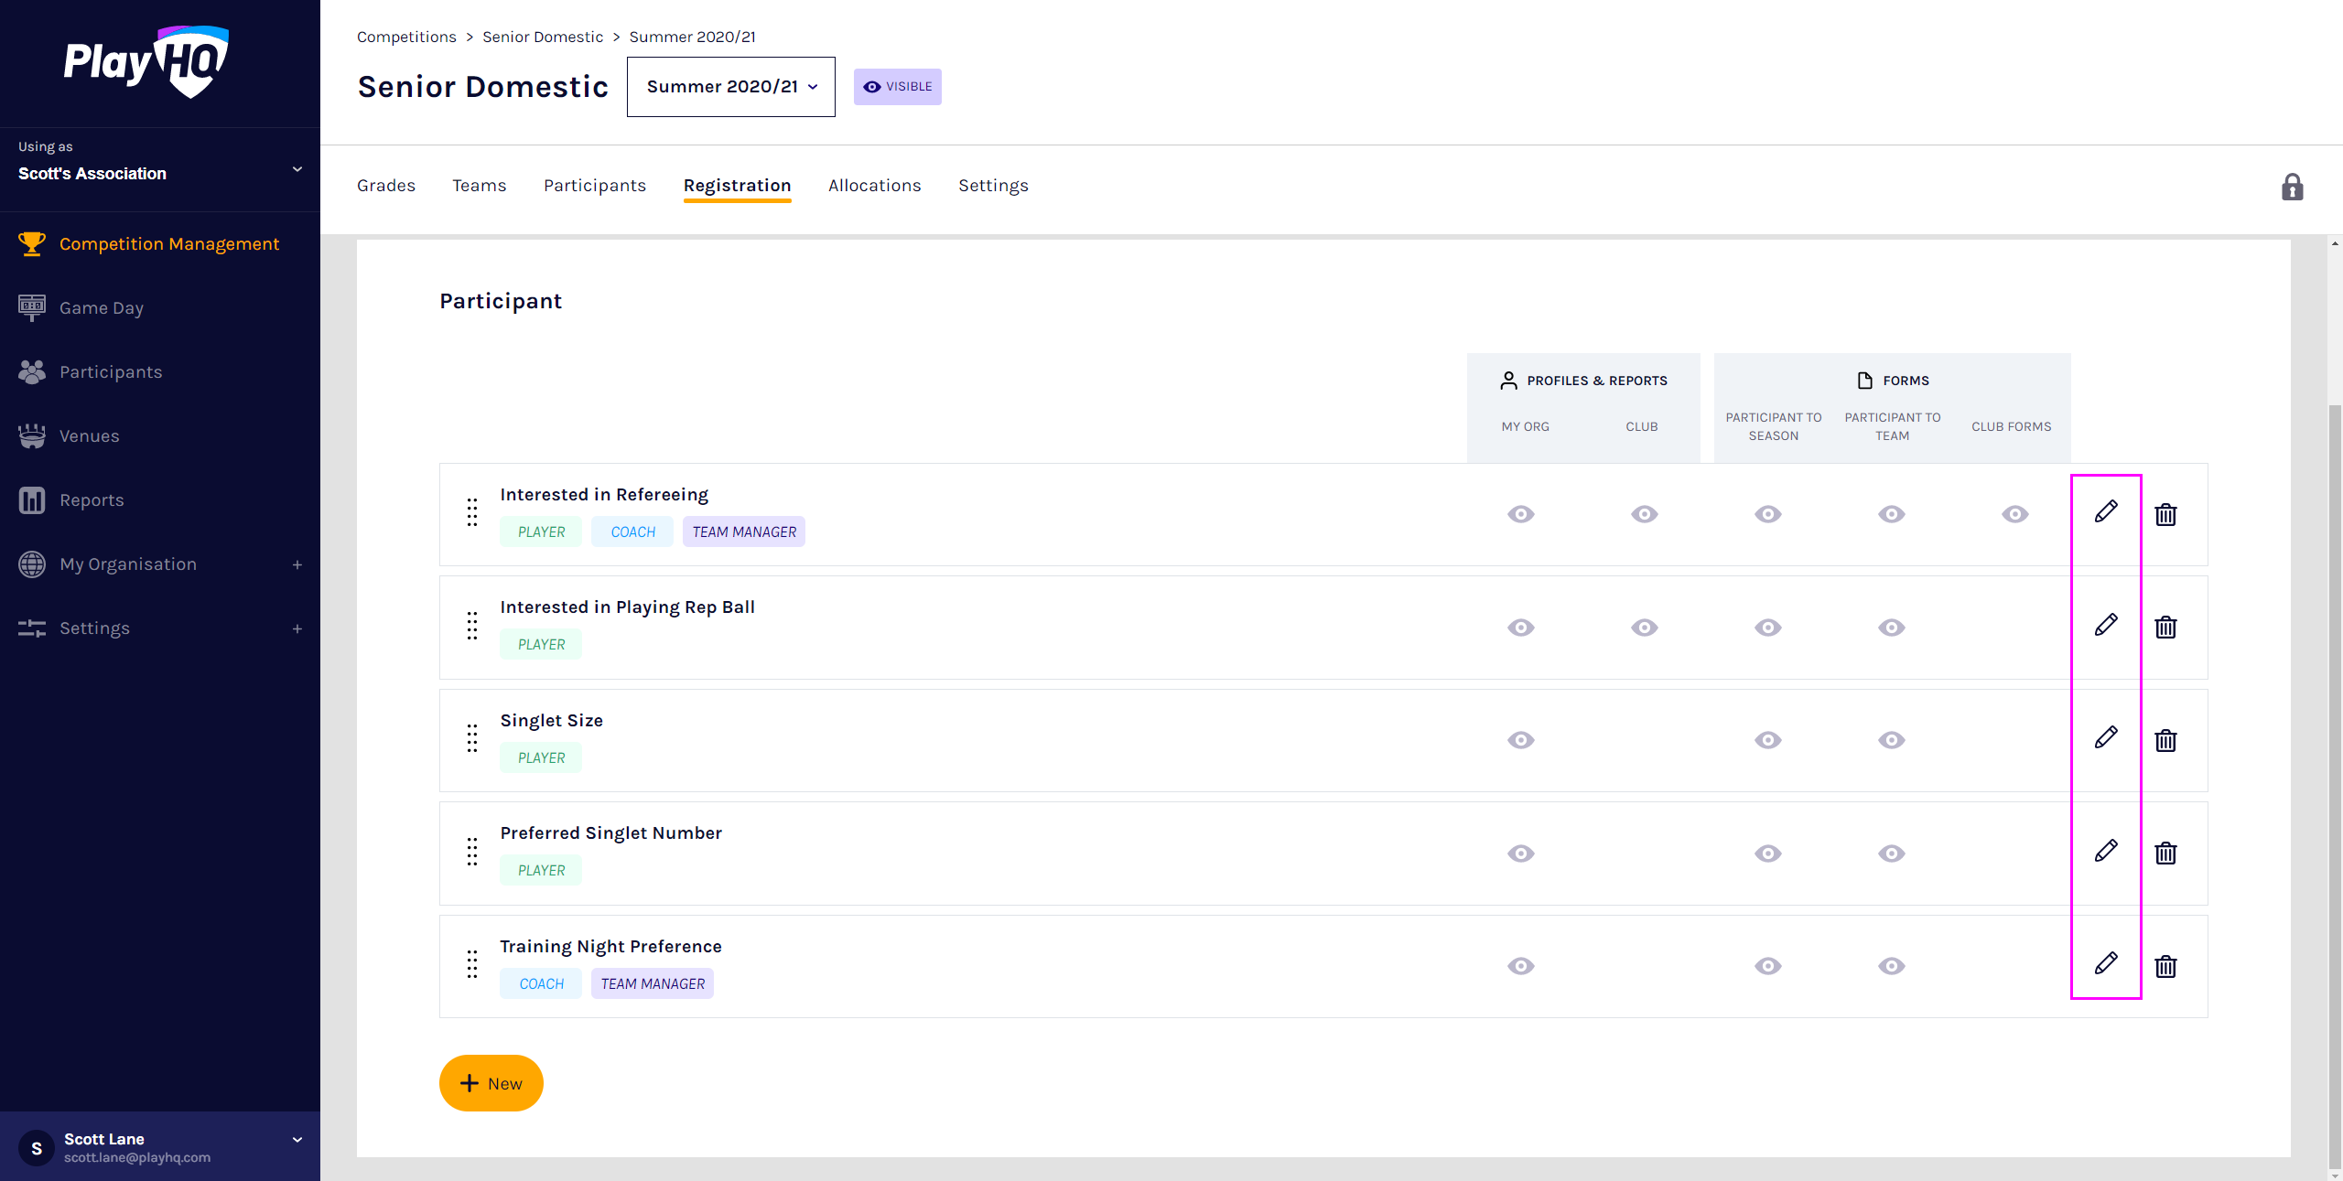Viewport: 2343px width, 1181px height.
Task: Click the scrollbar up arrow
Action: click(2336, 243)
